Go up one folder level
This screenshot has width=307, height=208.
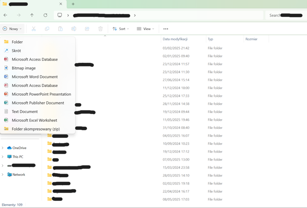click(32, 15)
